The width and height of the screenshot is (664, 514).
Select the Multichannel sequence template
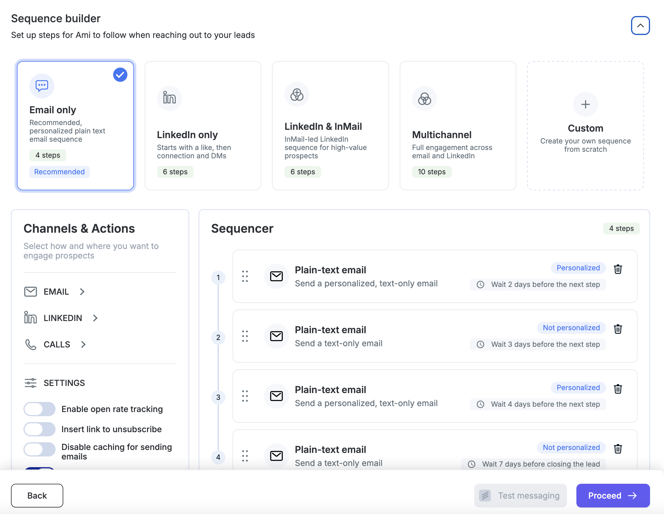pos(458,126)
